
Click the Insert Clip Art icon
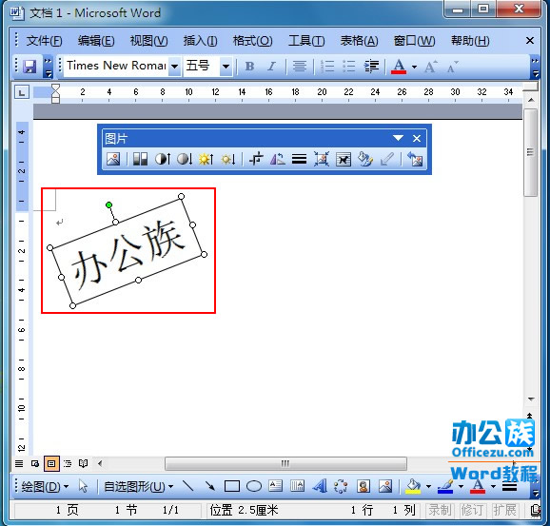click(363, 486)
